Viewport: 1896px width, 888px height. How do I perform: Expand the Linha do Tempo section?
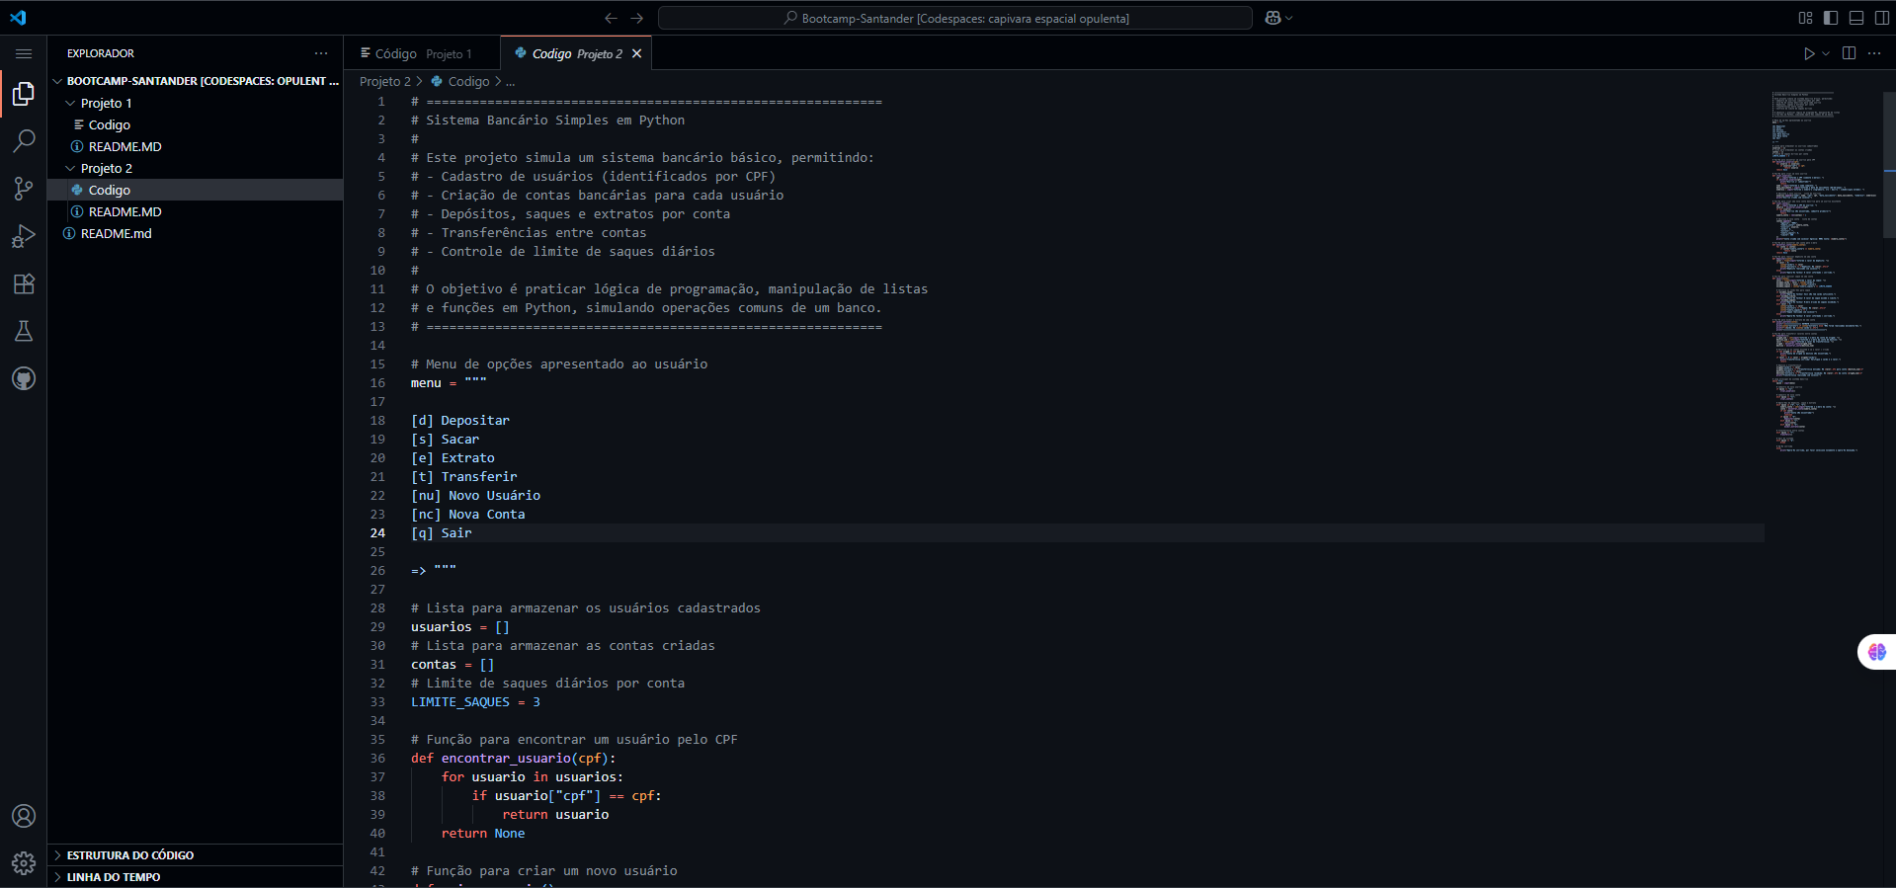pyautogui.click(x=113, y=877)
